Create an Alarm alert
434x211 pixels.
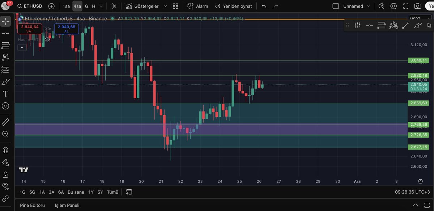(197, 6)
